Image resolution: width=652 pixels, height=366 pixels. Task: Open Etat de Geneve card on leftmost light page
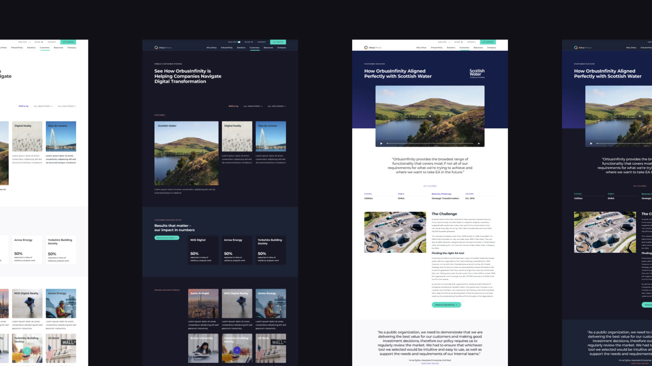pos(61,136)
